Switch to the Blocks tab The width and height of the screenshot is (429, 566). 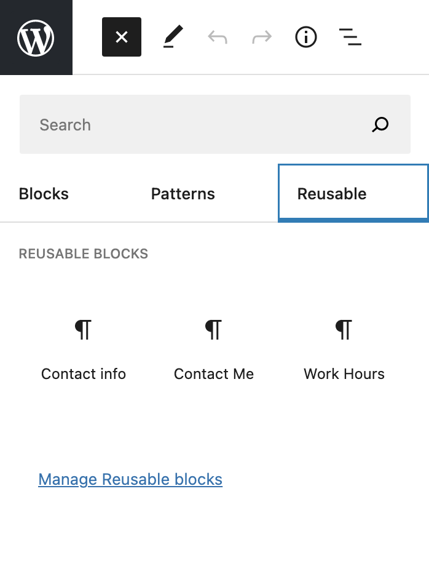pyautogui.click(x=43, y=193)
